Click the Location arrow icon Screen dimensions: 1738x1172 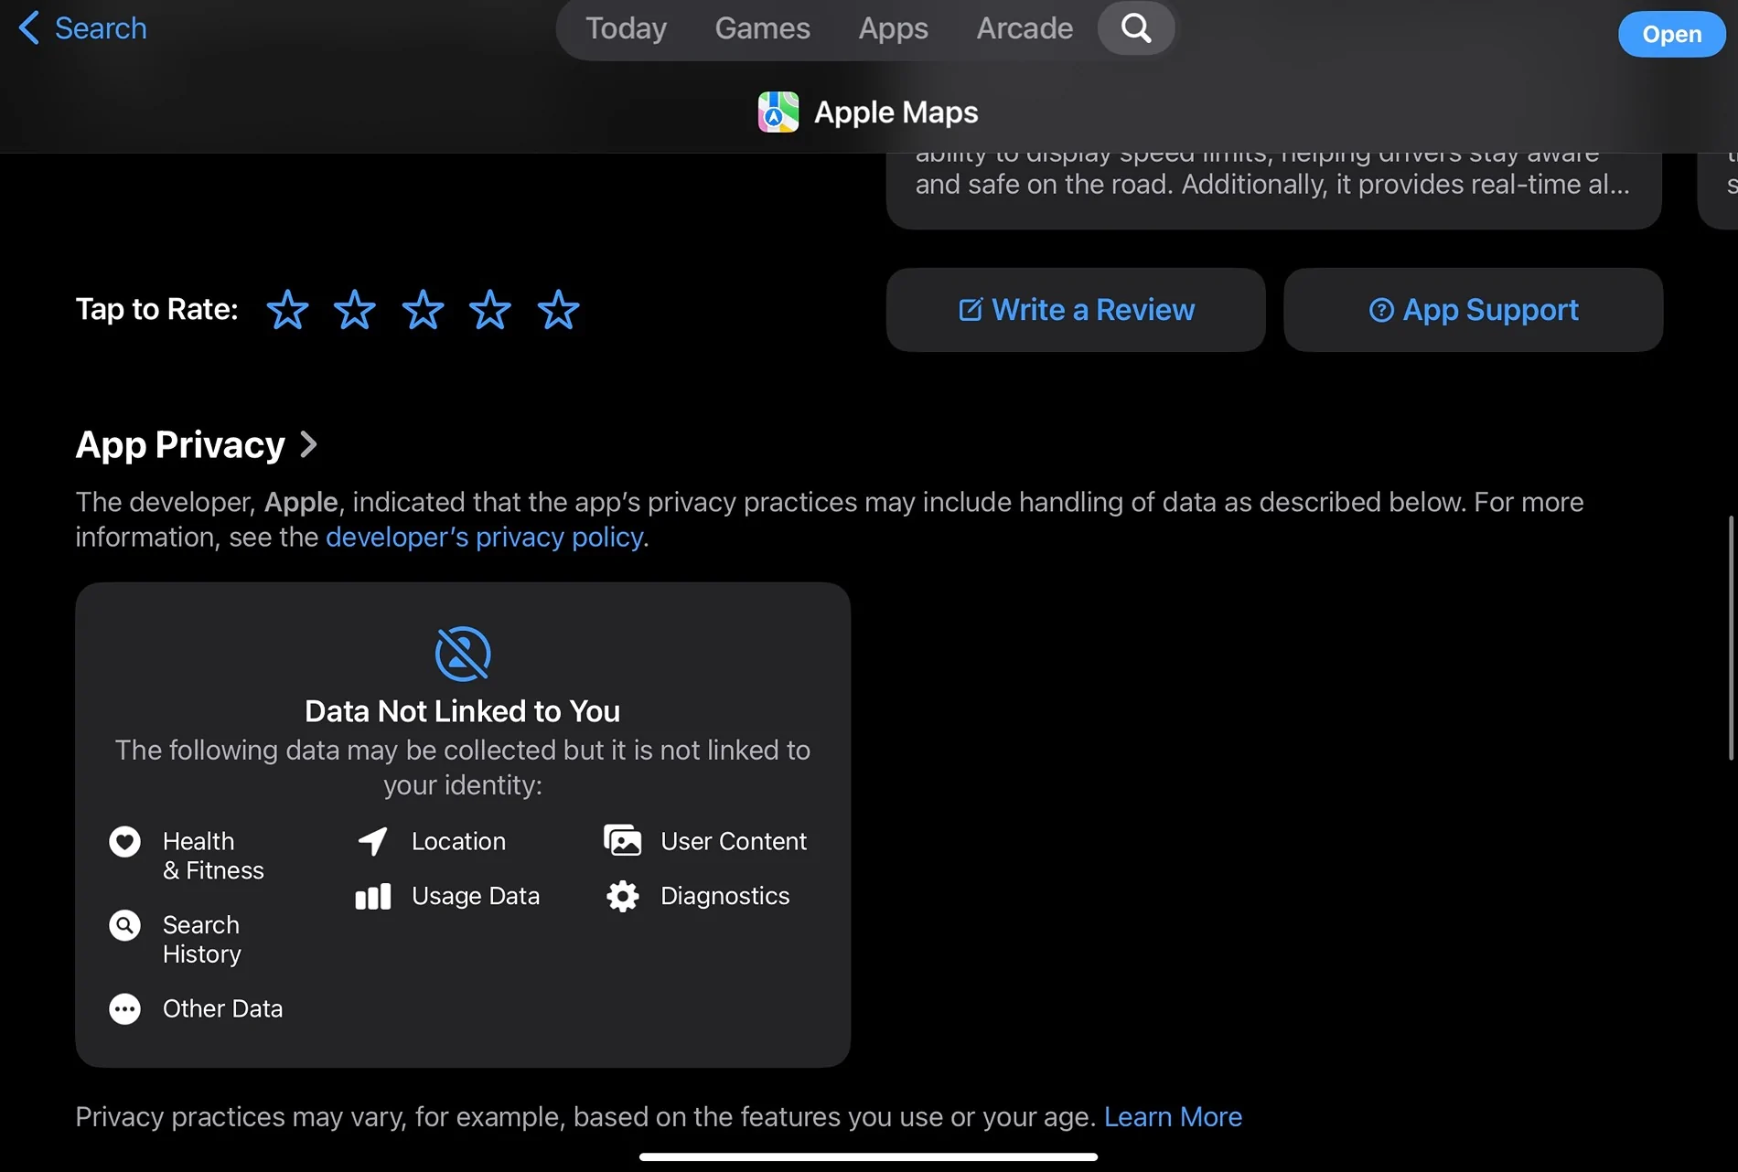pos(373,841)
